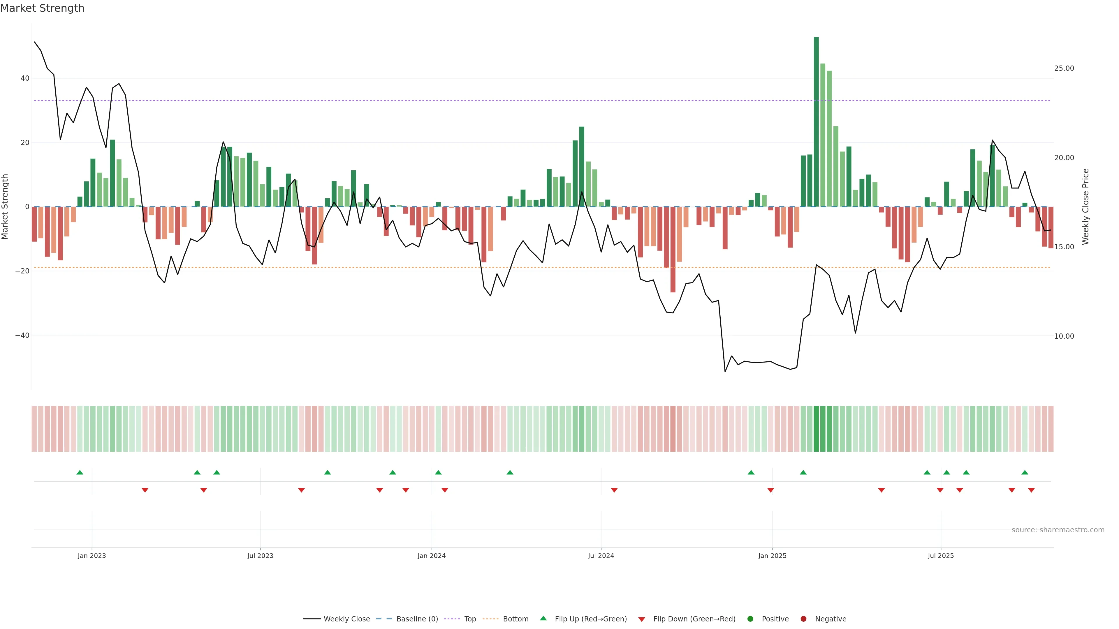This screenshot has width=1119, height=629.
Task: Click the Flip Down red triangle legend icon
Action: (x=642, y=619)
